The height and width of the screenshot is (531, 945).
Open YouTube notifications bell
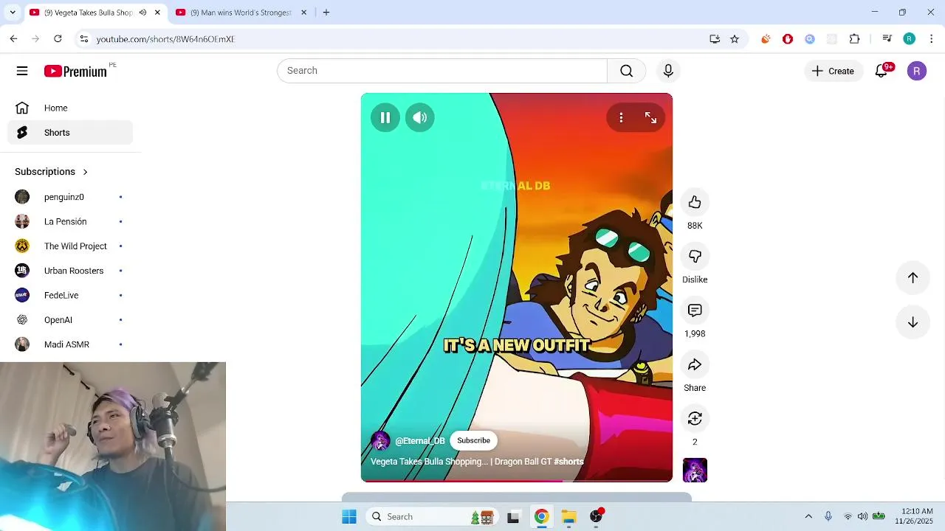pyautogui.click(x=882, y=71)
